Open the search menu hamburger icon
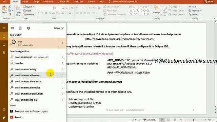The image size is (217, 122). pyautogui.click(x=4, y=28)
